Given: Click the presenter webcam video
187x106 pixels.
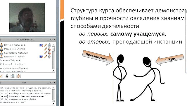Looking at the screenshot, I should point(27,17).
